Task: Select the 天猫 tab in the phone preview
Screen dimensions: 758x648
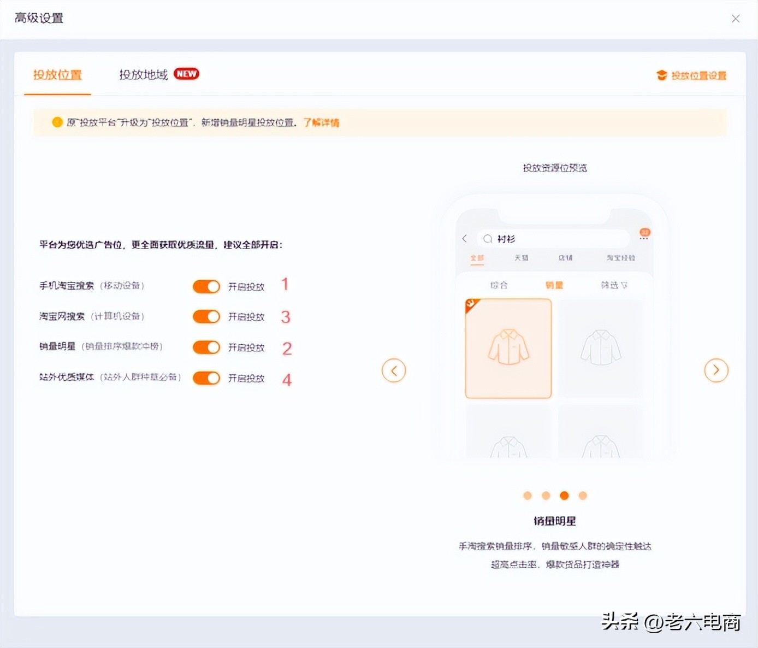Action: pyautogui.click(x=522, y=257)
